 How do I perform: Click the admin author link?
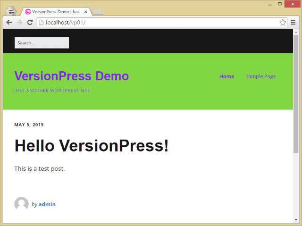pos(47,204)
